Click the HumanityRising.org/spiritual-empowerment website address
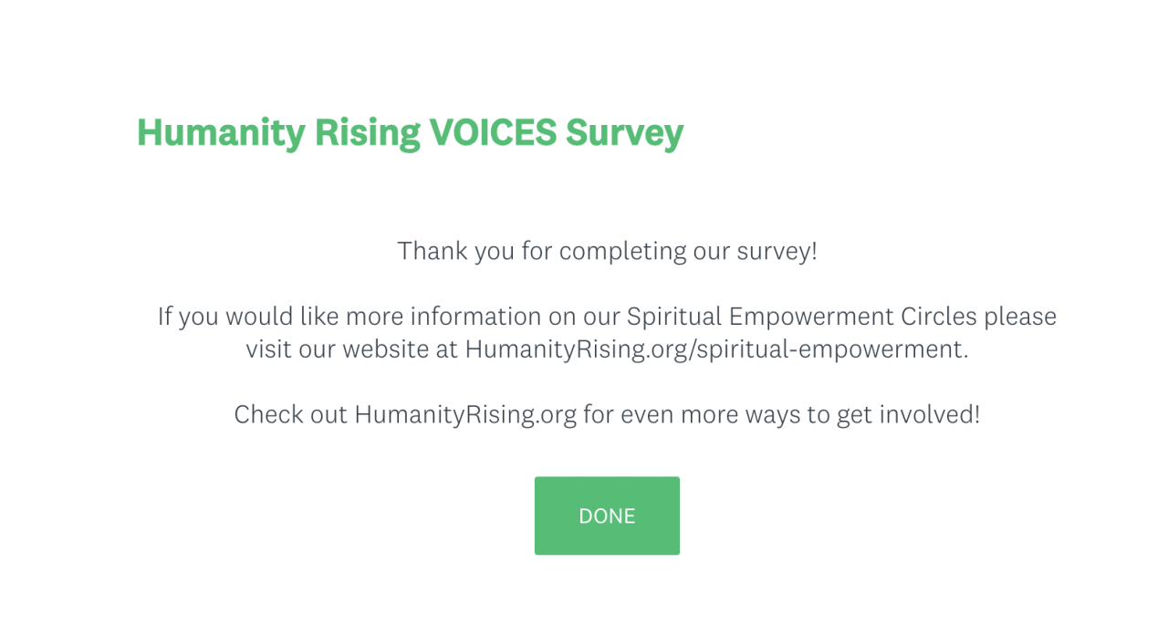Screen dimensions: 1168x635 tap(715, 349)
